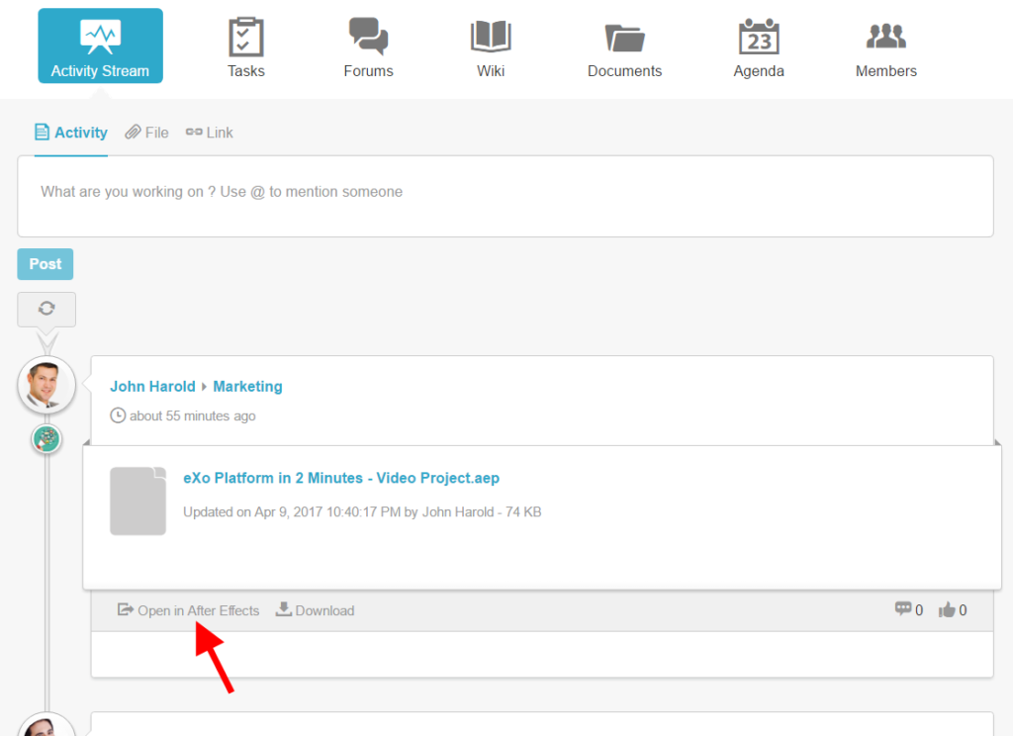Select the Activity composer tab
The width and height of the screenshot is (1013, 736).
(71, 133)
